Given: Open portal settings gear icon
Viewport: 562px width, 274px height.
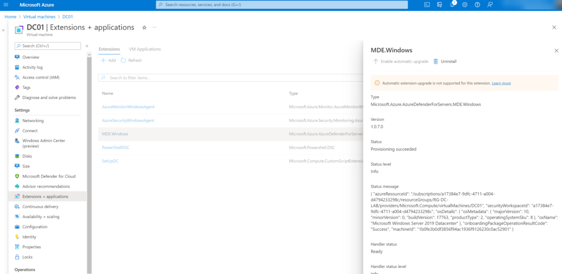Looking at the screenshot, I should (465, 4).
